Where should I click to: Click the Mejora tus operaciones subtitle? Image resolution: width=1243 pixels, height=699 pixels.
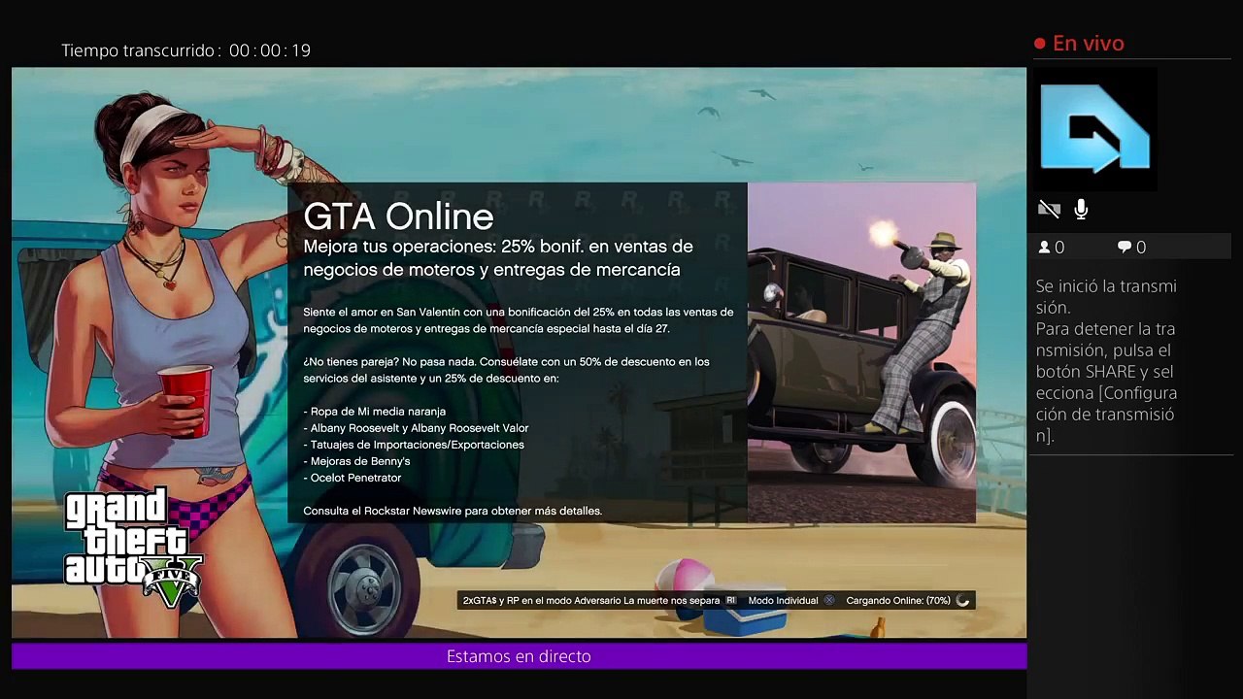498,258
